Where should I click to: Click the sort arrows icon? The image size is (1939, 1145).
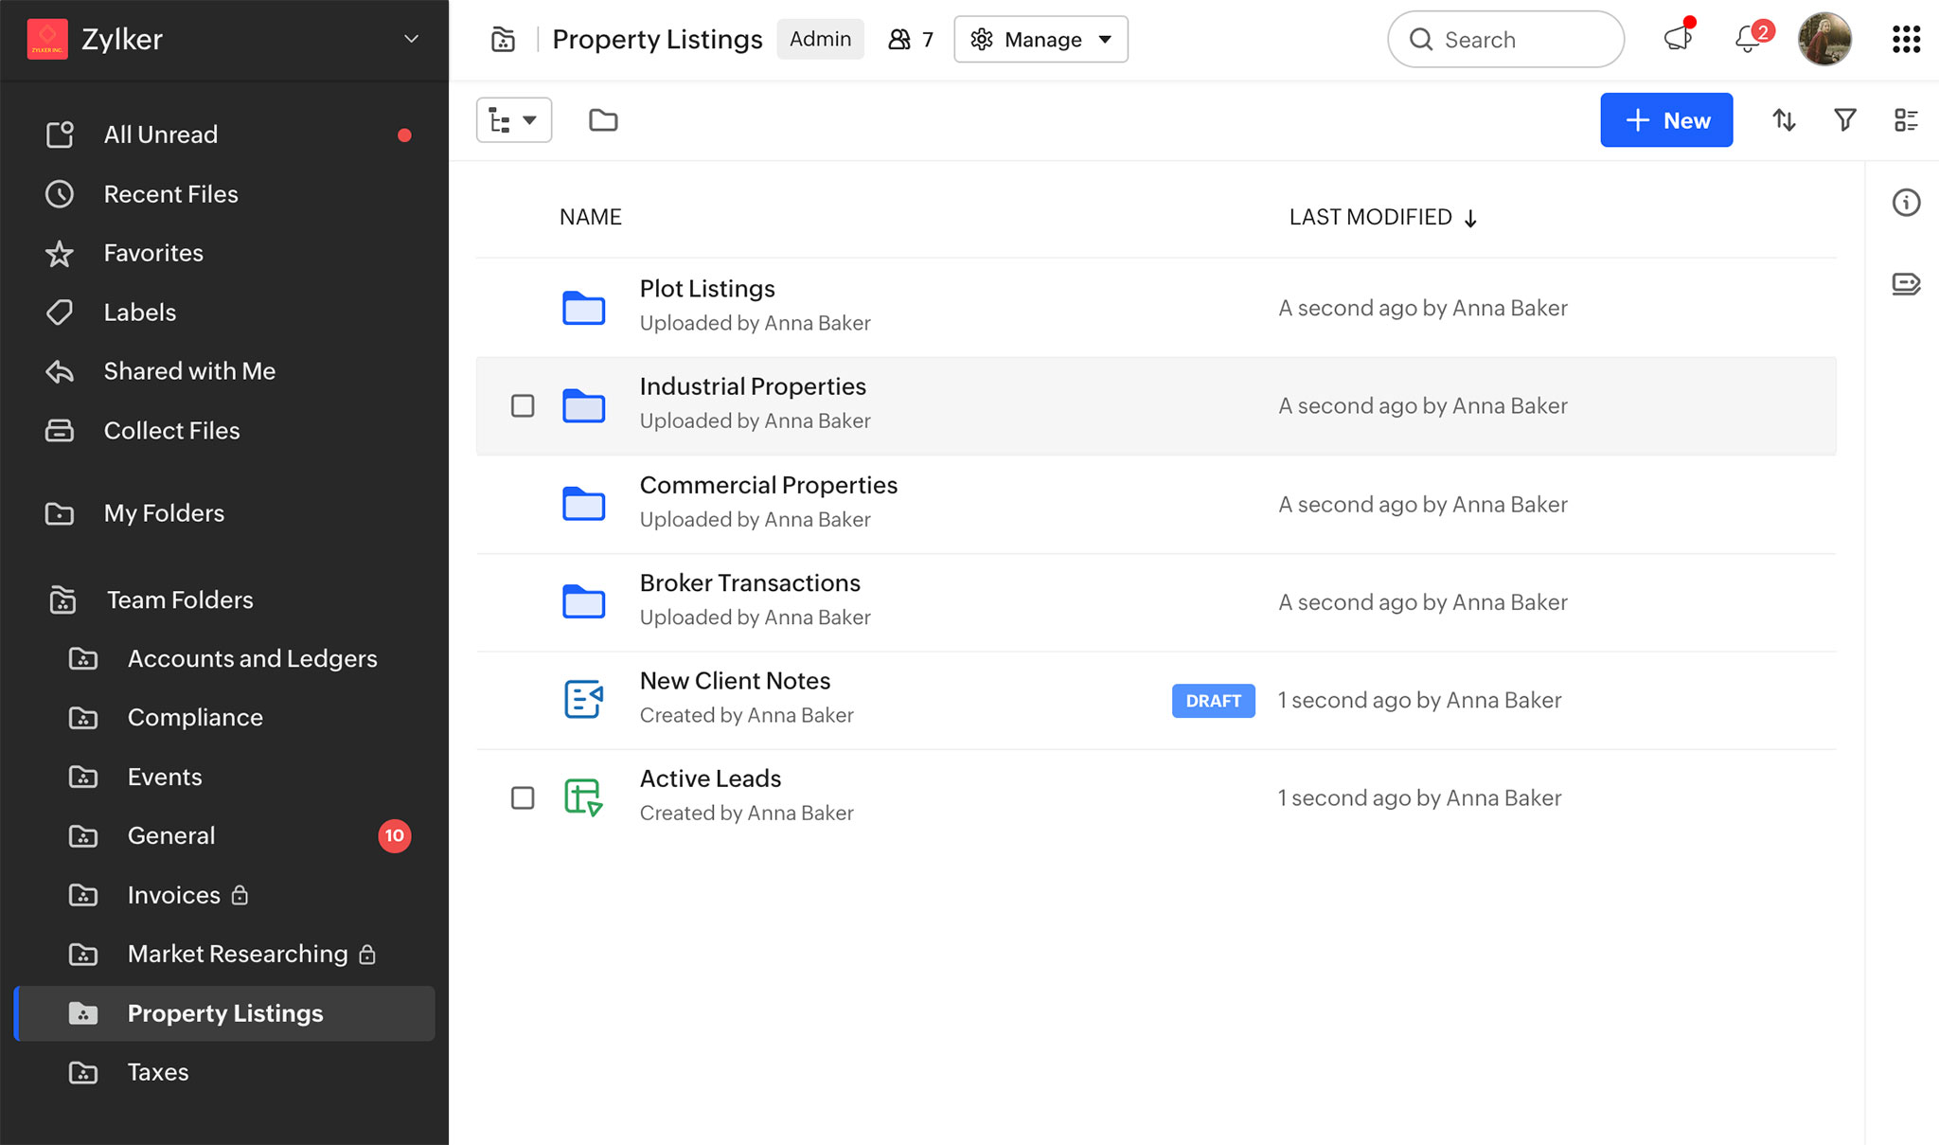point(1784,120)
